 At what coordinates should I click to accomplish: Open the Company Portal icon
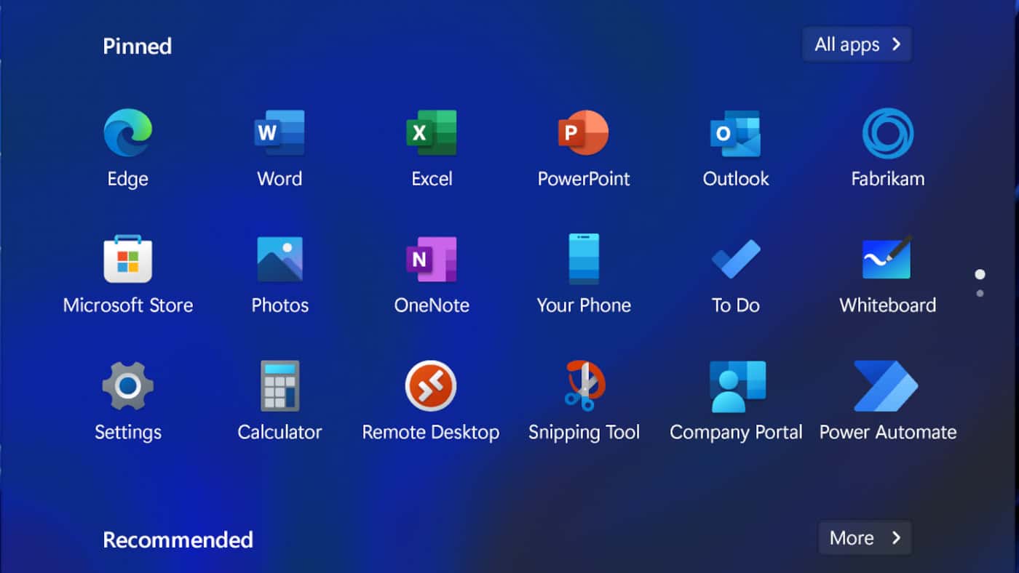[737, 386]
